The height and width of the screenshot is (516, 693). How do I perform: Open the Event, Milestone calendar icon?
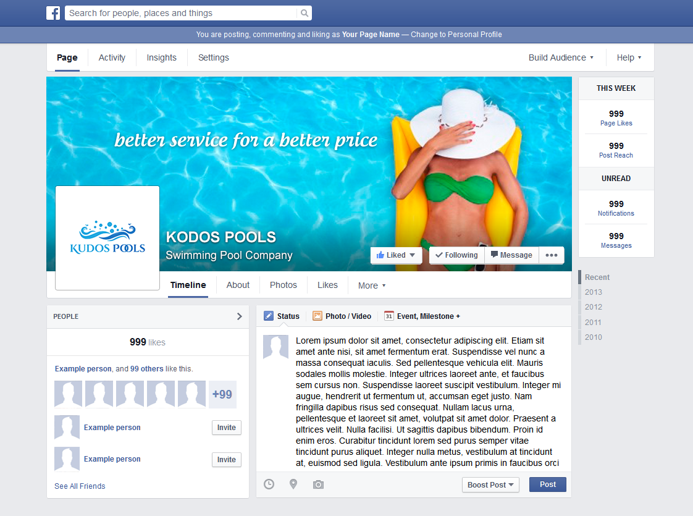390,316
